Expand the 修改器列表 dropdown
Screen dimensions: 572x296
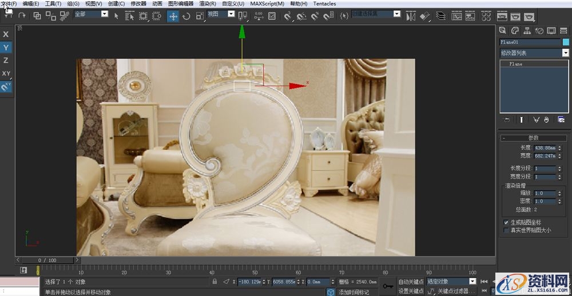pyautogui.click(x=565, y=53)
